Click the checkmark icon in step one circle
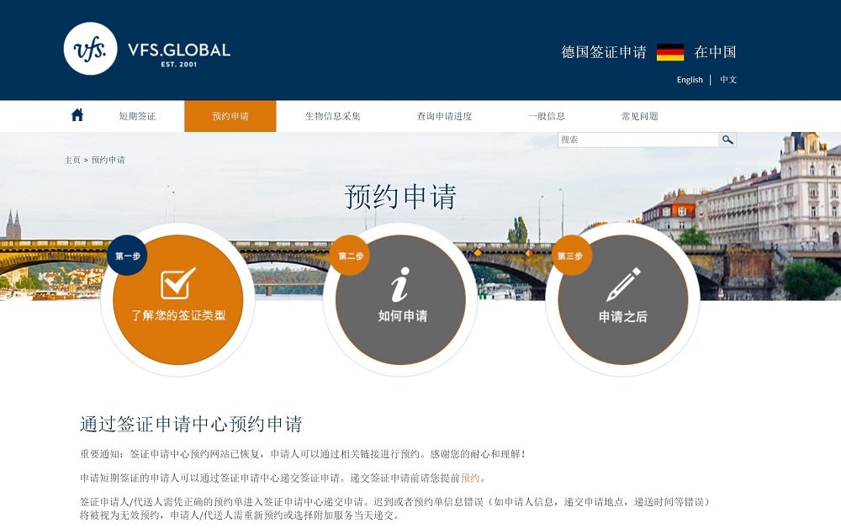The width and height of the screenshot is (841, 528). click(x=178, y=283)
